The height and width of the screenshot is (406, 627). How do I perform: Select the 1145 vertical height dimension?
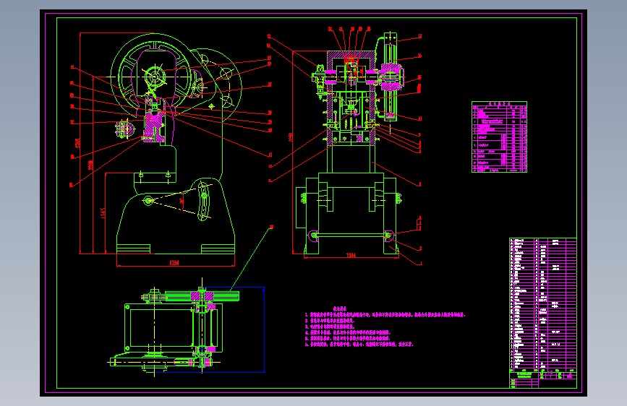tap(103, 213)
